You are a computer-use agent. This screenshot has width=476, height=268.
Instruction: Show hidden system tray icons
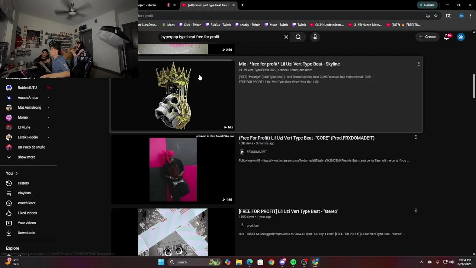(421, 262)
